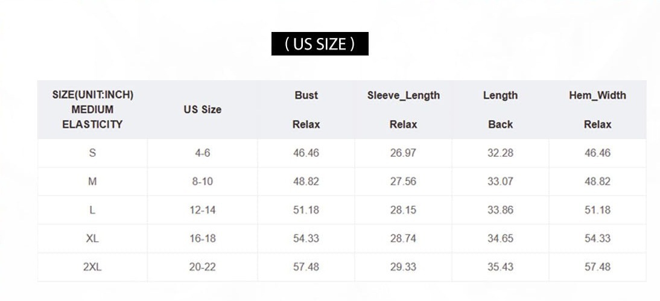Select back length value 35.43
Viewport: 660px width, 301px height.
[500, 267]
